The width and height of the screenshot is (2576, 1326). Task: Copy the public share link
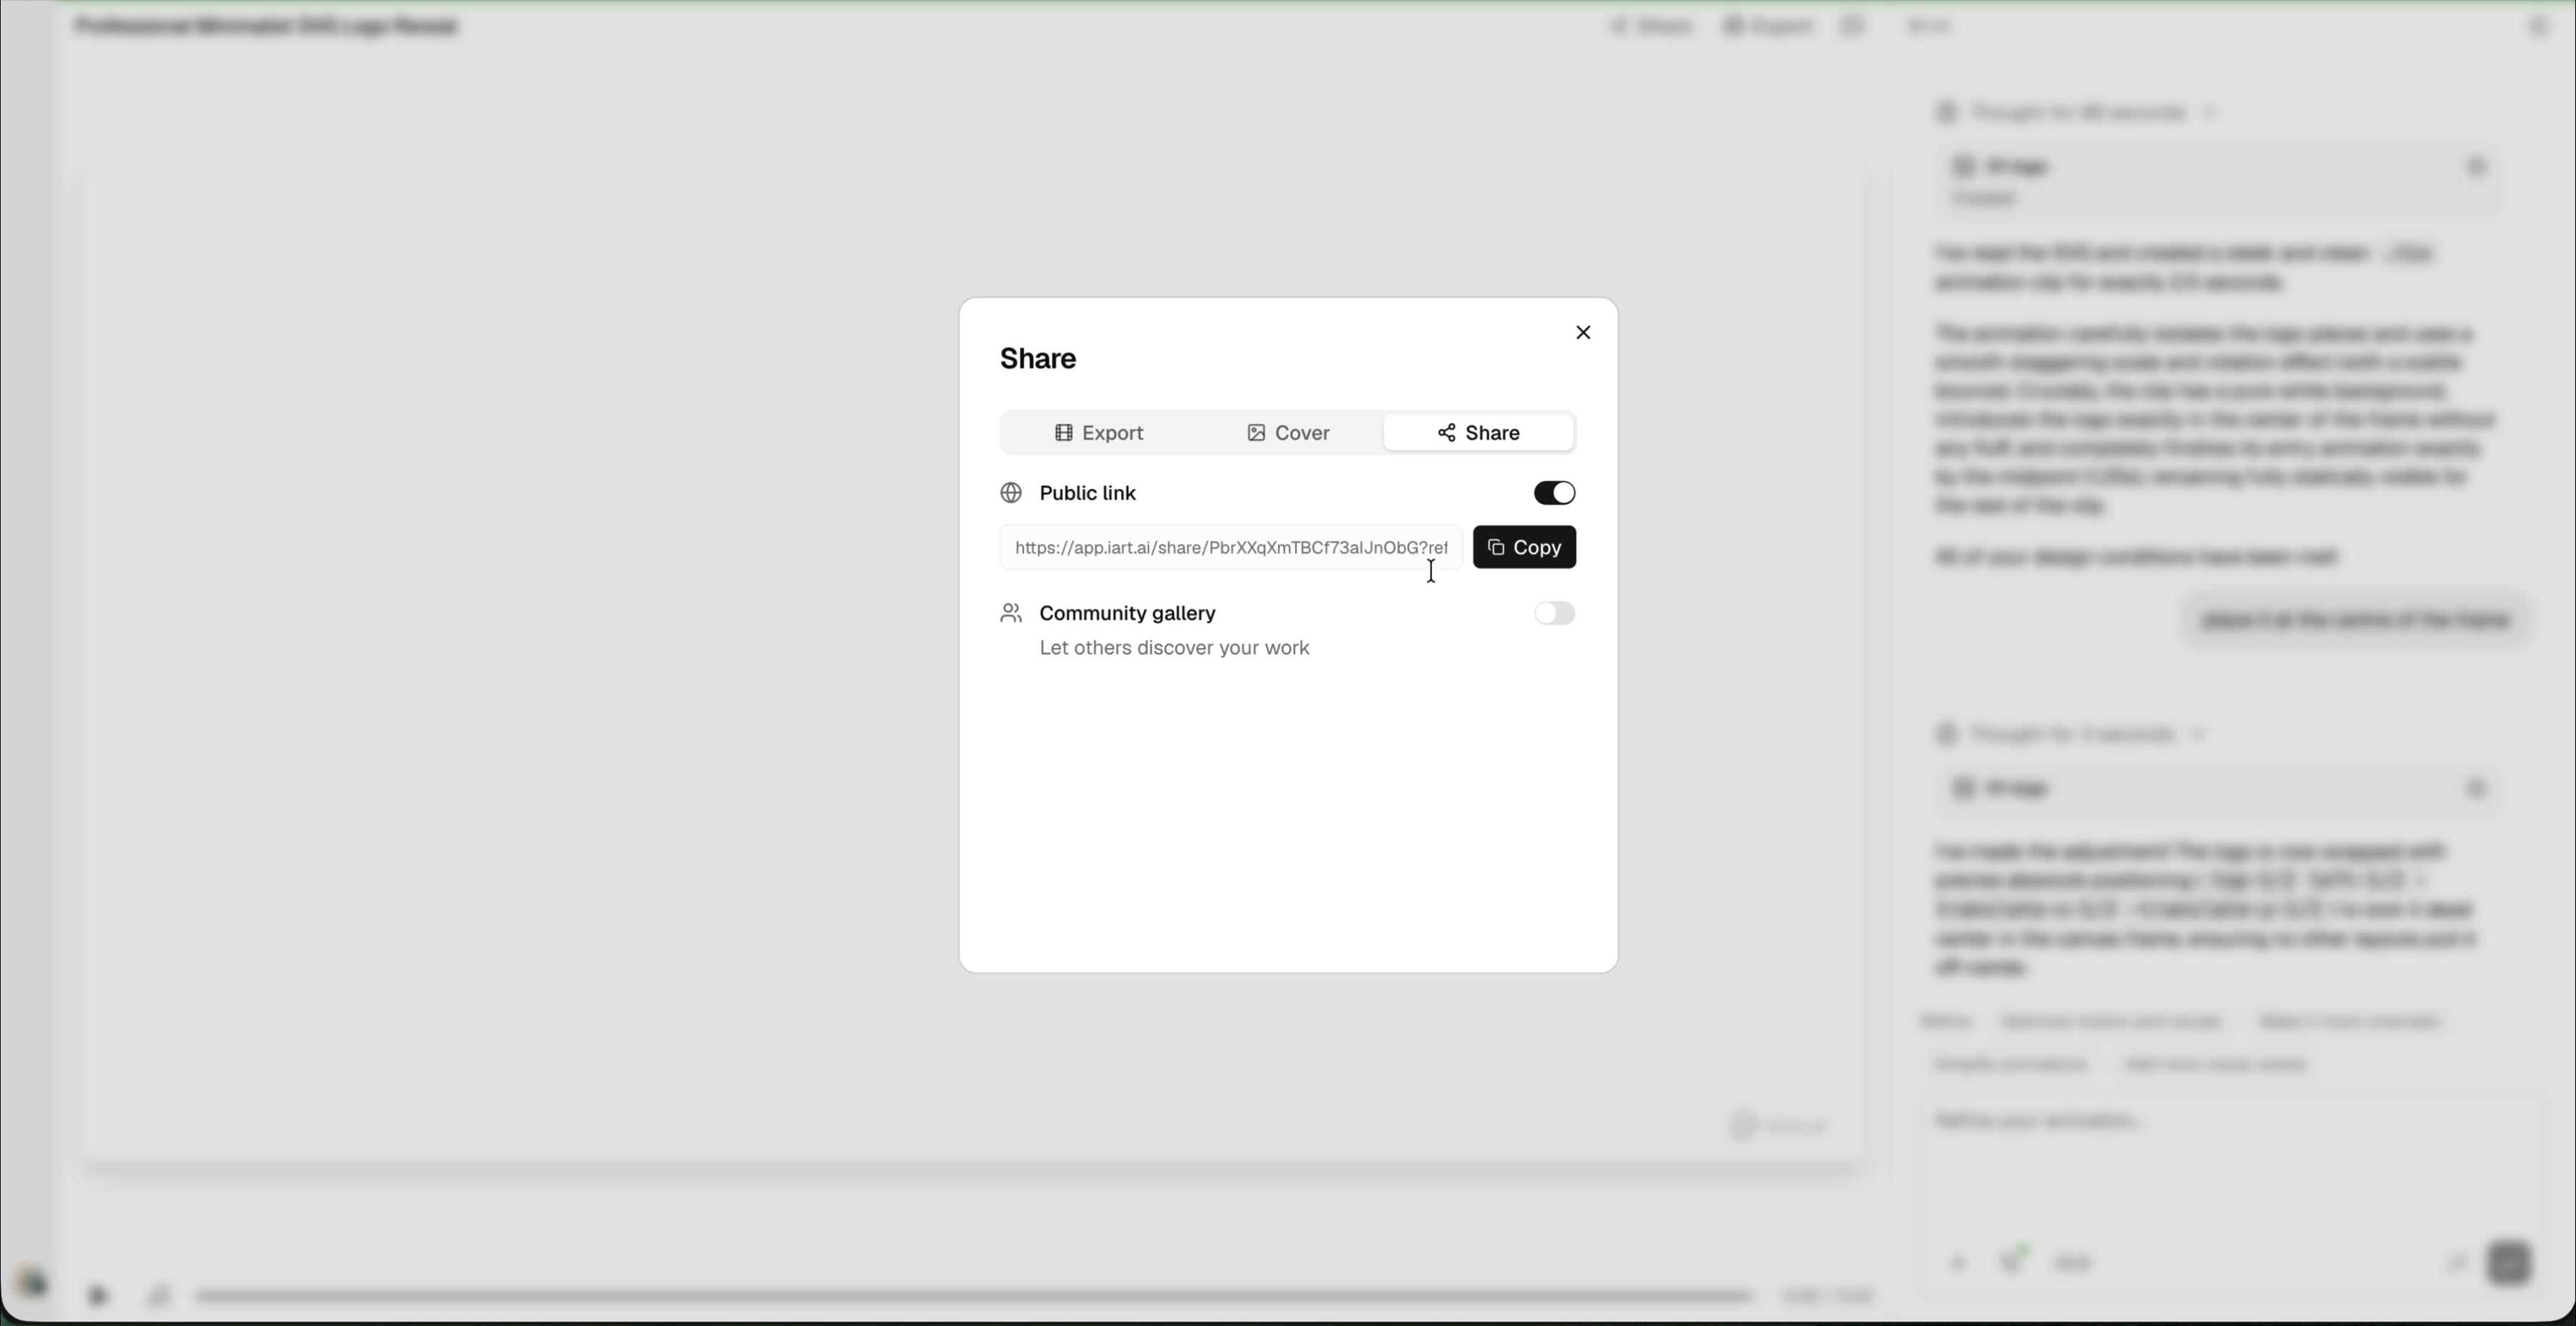1524,547
